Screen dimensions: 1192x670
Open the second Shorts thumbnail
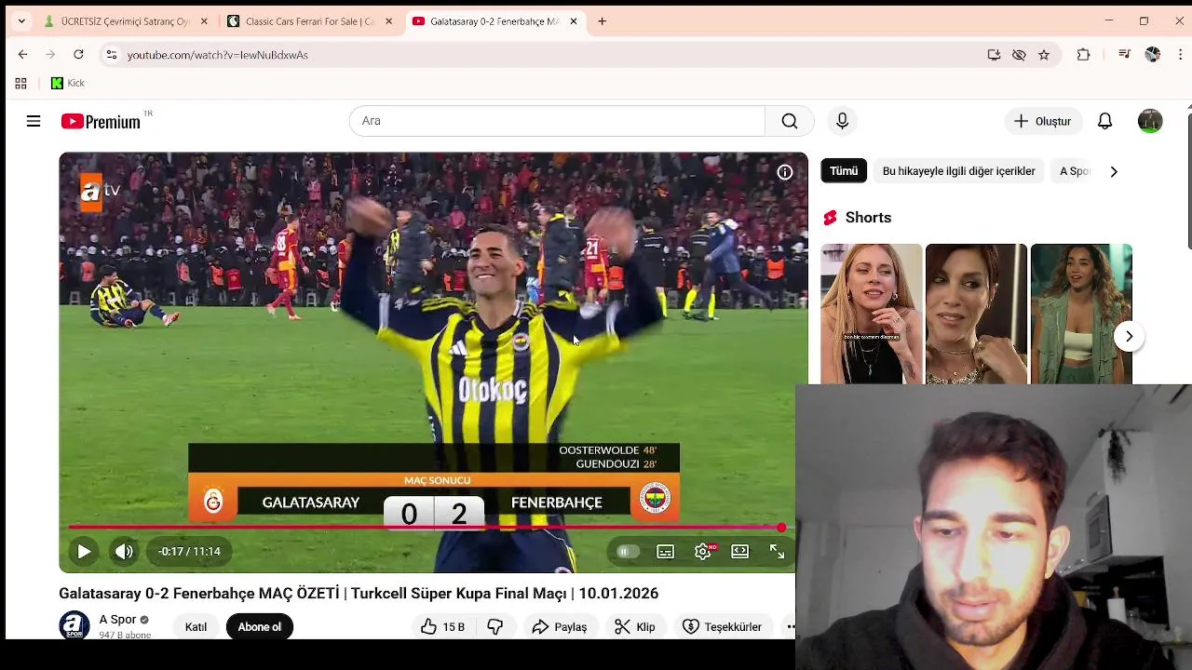(x=976, y=314)
